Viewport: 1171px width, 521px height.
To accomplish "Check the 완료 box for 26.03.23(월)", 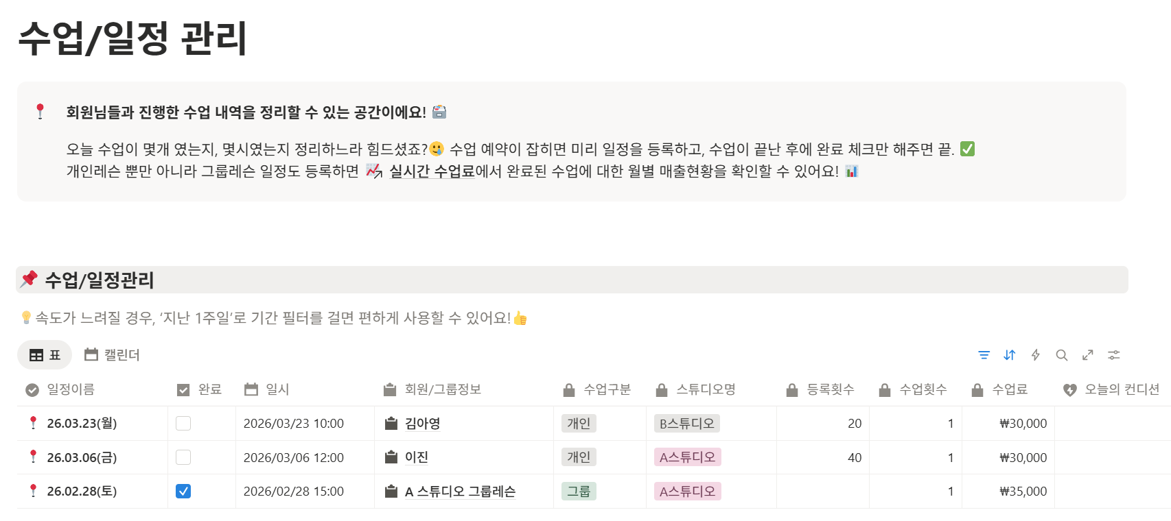I will [181, 423].
